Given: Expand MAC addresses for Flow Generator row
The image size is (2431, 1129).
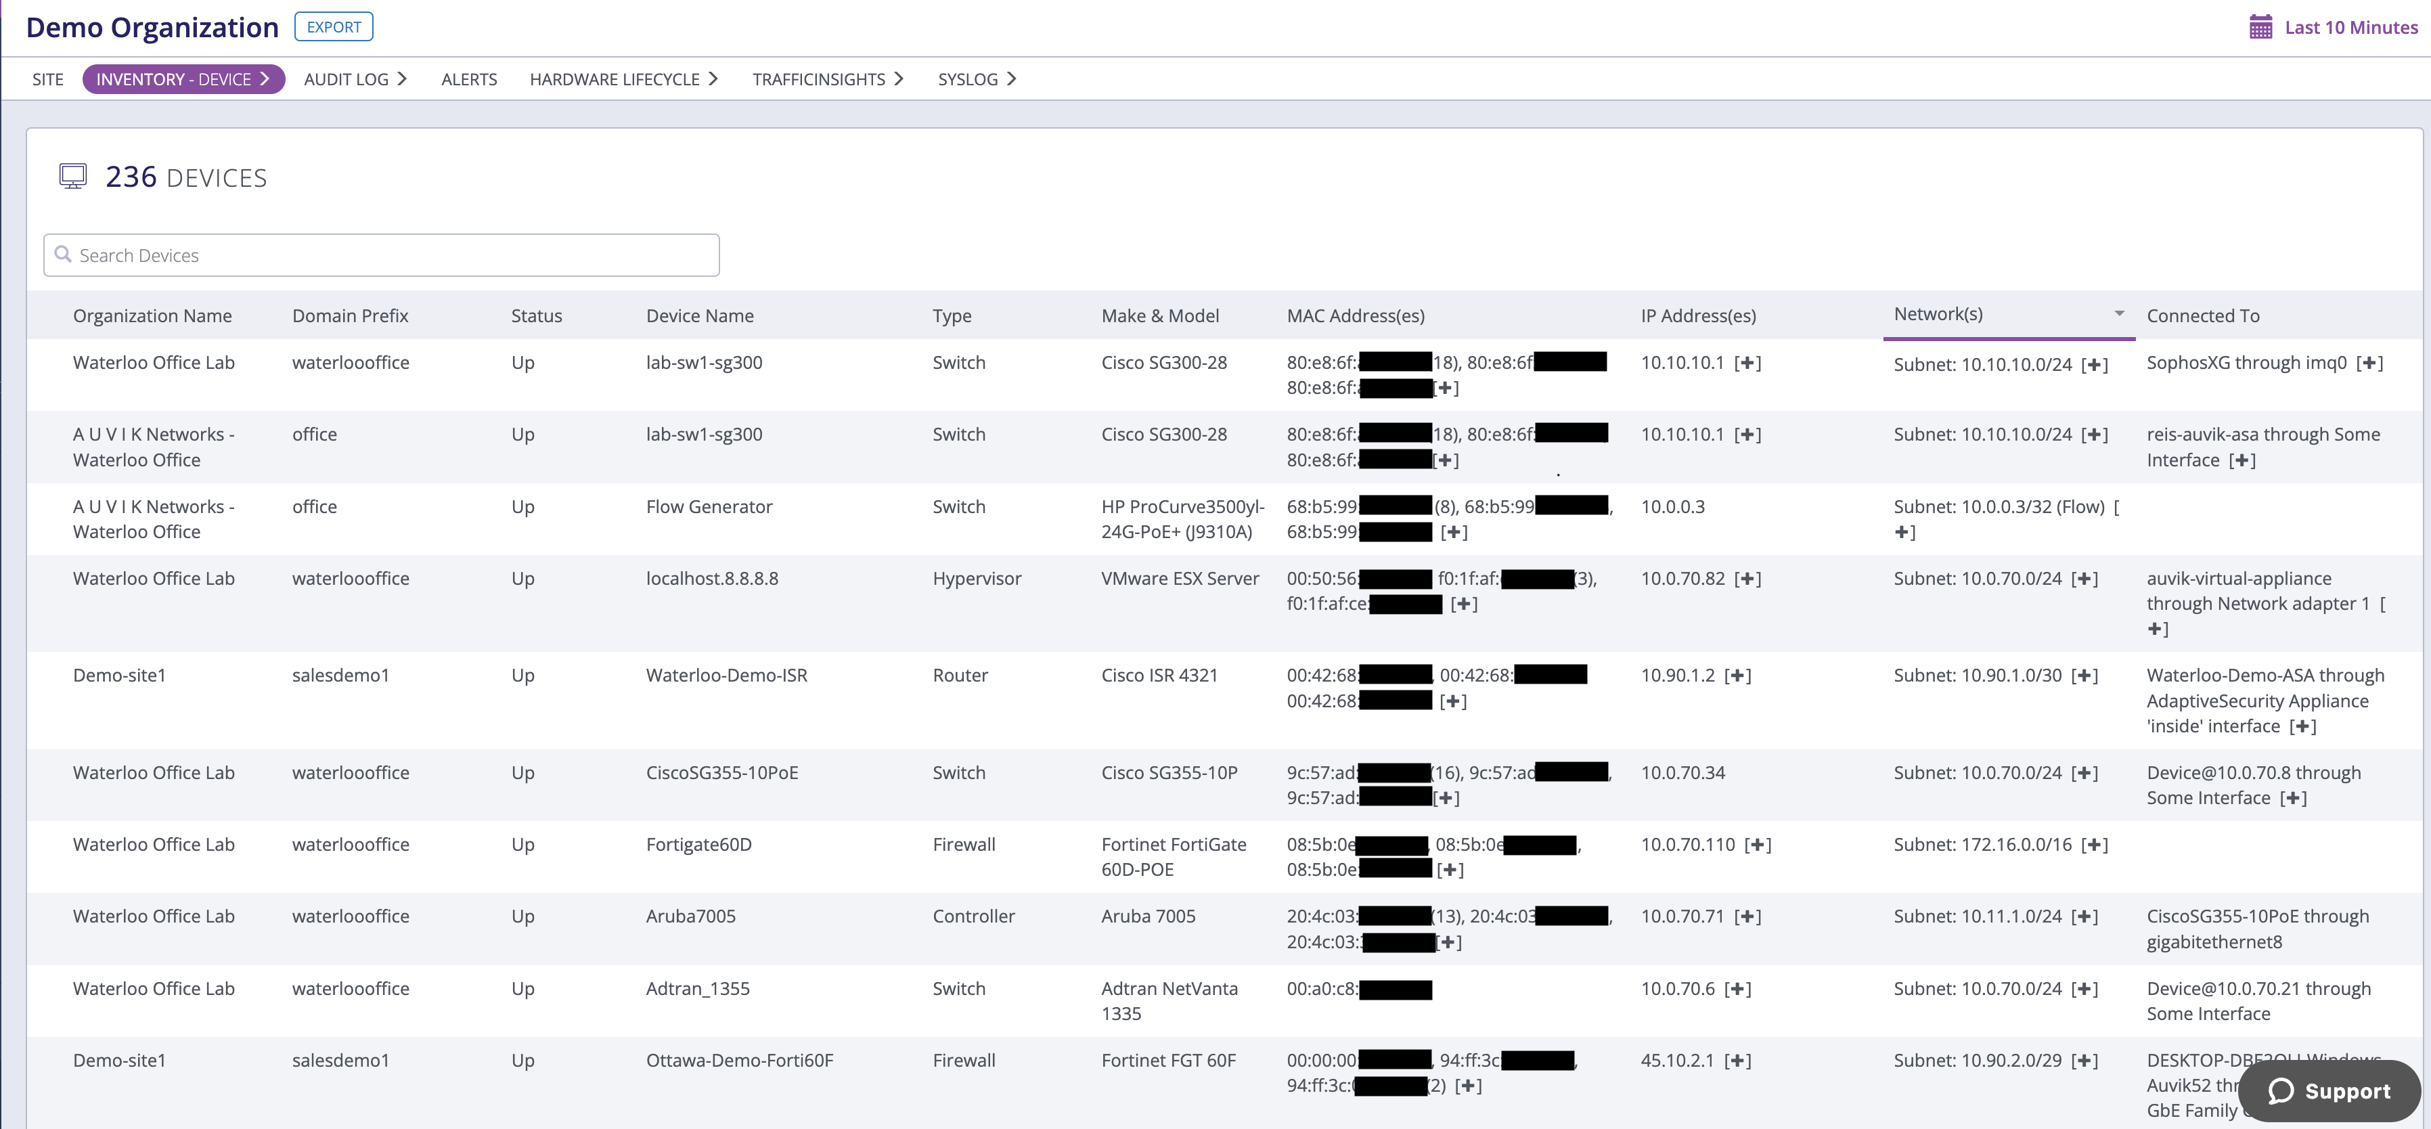Looking at the screenshot, I should click(1453, 533).
